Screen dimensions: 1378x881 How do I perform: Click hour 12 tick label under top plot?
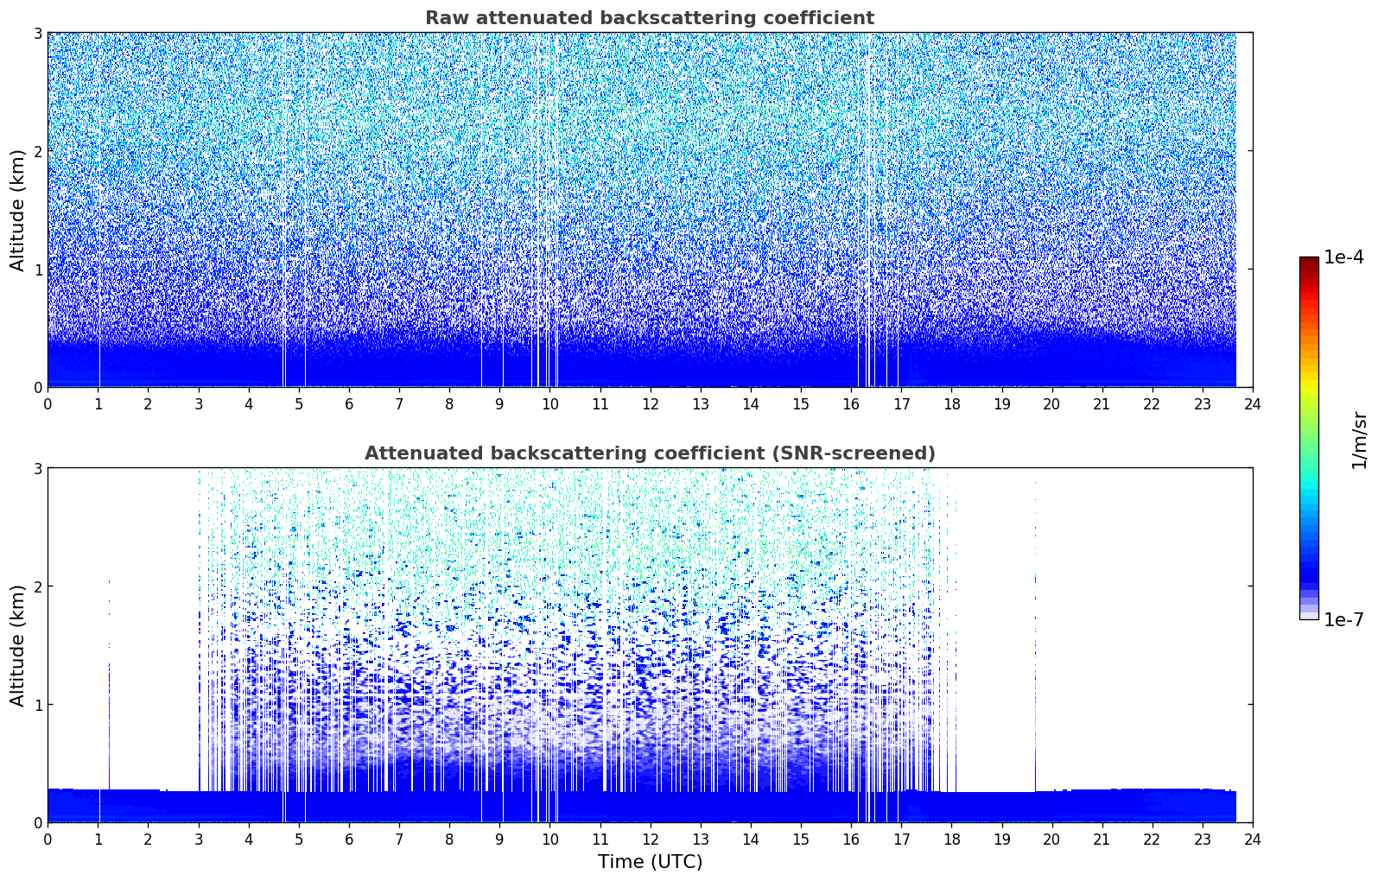[650, 404]
